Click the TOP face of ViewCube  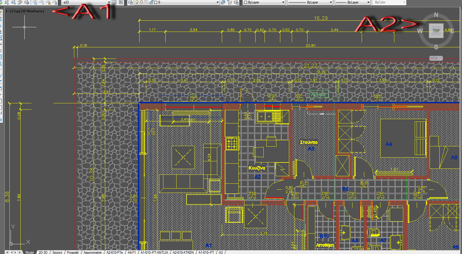click(436, 31)
